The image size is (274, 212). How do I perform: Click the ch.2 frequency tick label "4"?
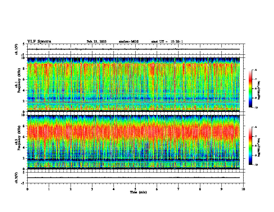tap(25, 148)
